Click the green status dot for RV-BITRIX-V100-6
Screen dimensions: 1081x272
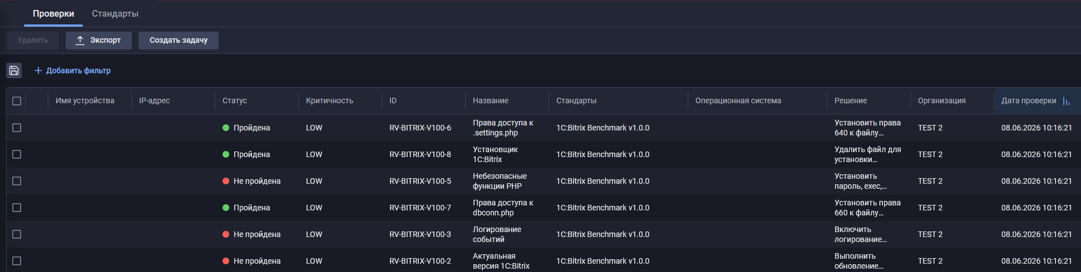point(226,128)
